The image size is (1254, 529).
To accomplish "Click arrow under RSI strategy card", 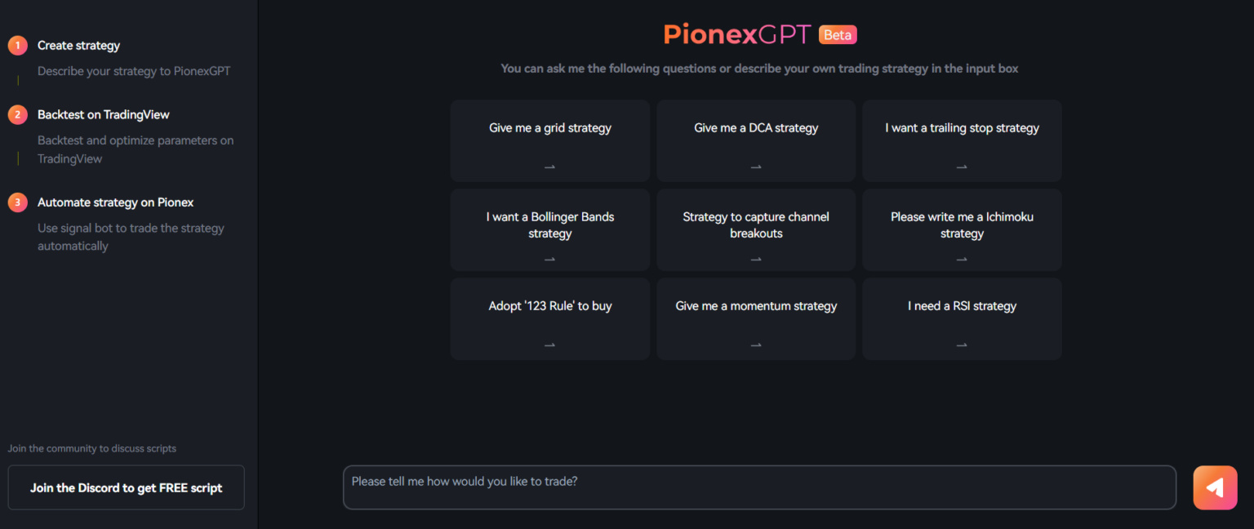I will [962, 345].
